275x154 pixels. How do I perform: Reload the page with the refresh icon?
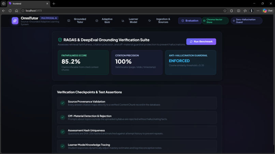click(10, 11)
